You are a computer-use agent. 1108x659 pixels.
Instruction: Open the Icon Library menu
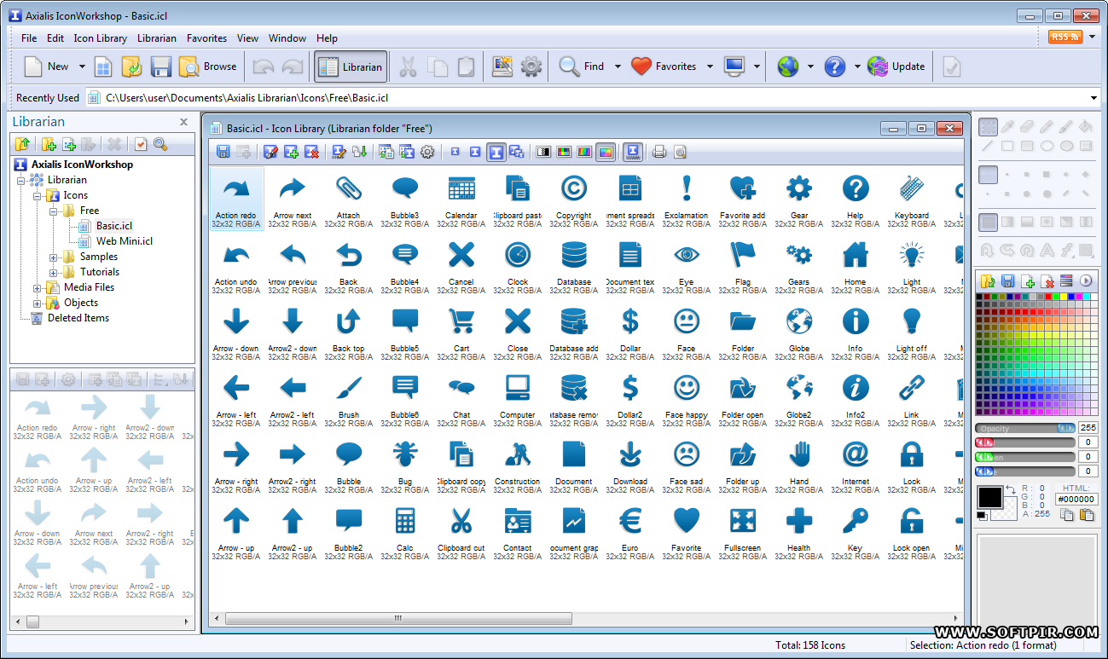point(100,38)
